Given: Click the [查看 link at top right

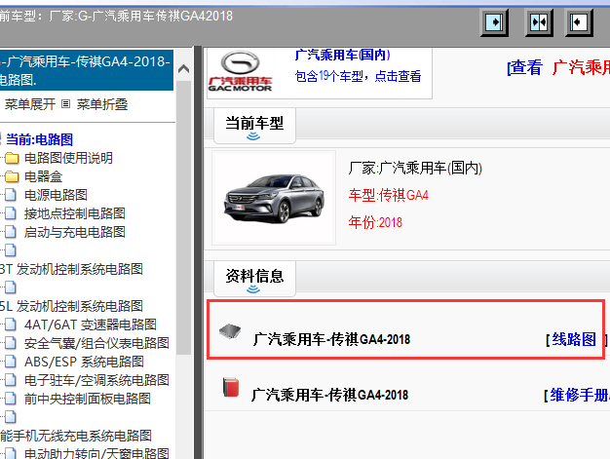Looking at the screenshot, I should click(524, 67).
